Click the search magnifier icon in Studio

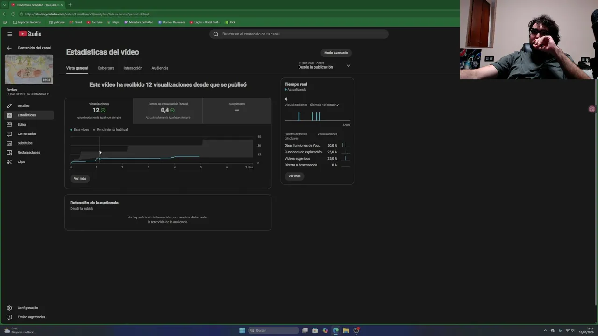click(216, 34)
